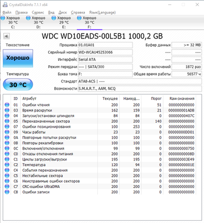Screen dimensions: 204x223
Task: Open the Правка menu
Action: click(x=21, y=12)
